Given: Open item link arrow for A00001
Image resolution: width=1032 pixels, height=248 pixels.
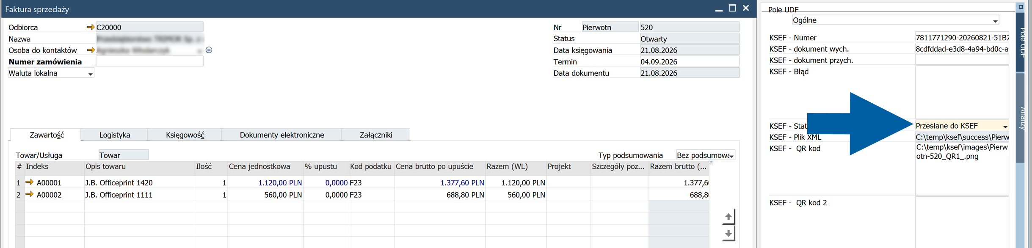Looking at the screenshot, I should click(x=29, y=182).
